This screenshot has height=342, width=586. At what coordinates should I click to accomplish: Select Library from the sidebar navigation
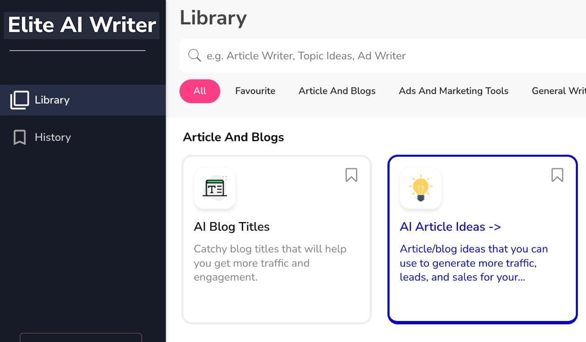pos(52,100)
